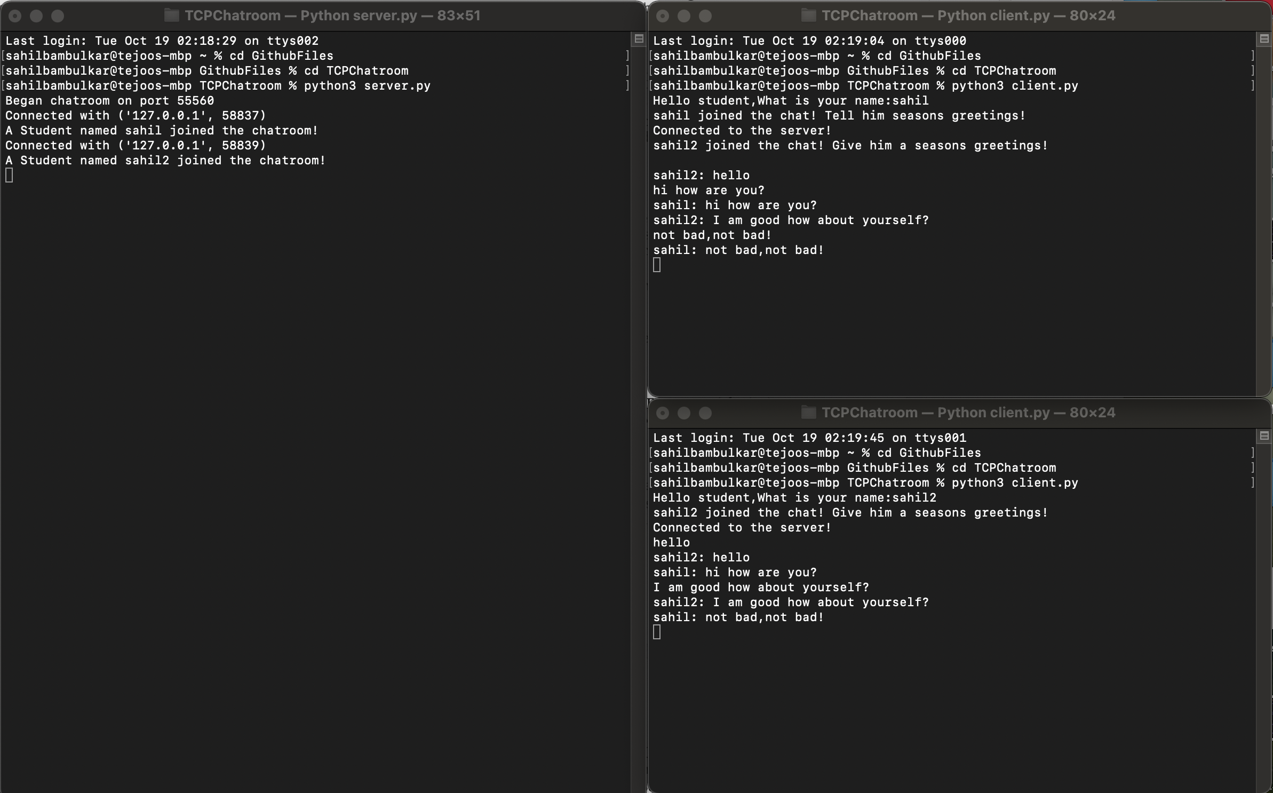The image size is (1273, 793).
Task: Split the server.py terminal into panes
Action: [638, 38]
